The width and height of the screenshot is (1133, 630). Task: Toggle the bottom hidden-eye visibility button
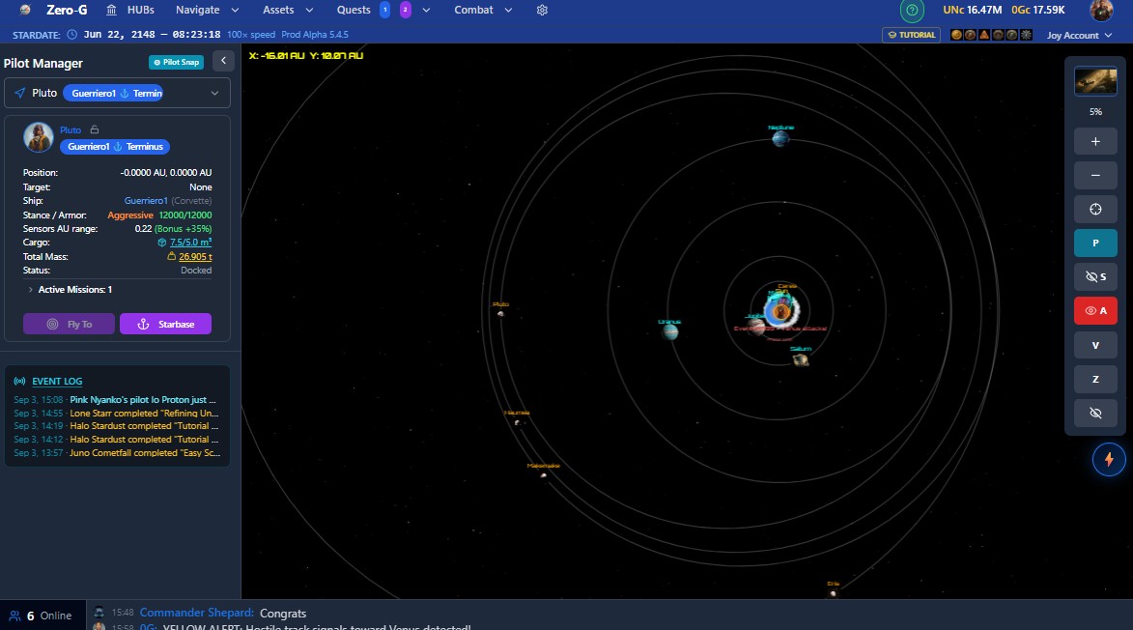1095,414
